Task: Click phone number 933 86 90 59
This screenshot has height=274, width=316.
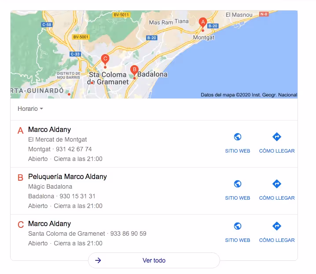Action: click(129, 234)
